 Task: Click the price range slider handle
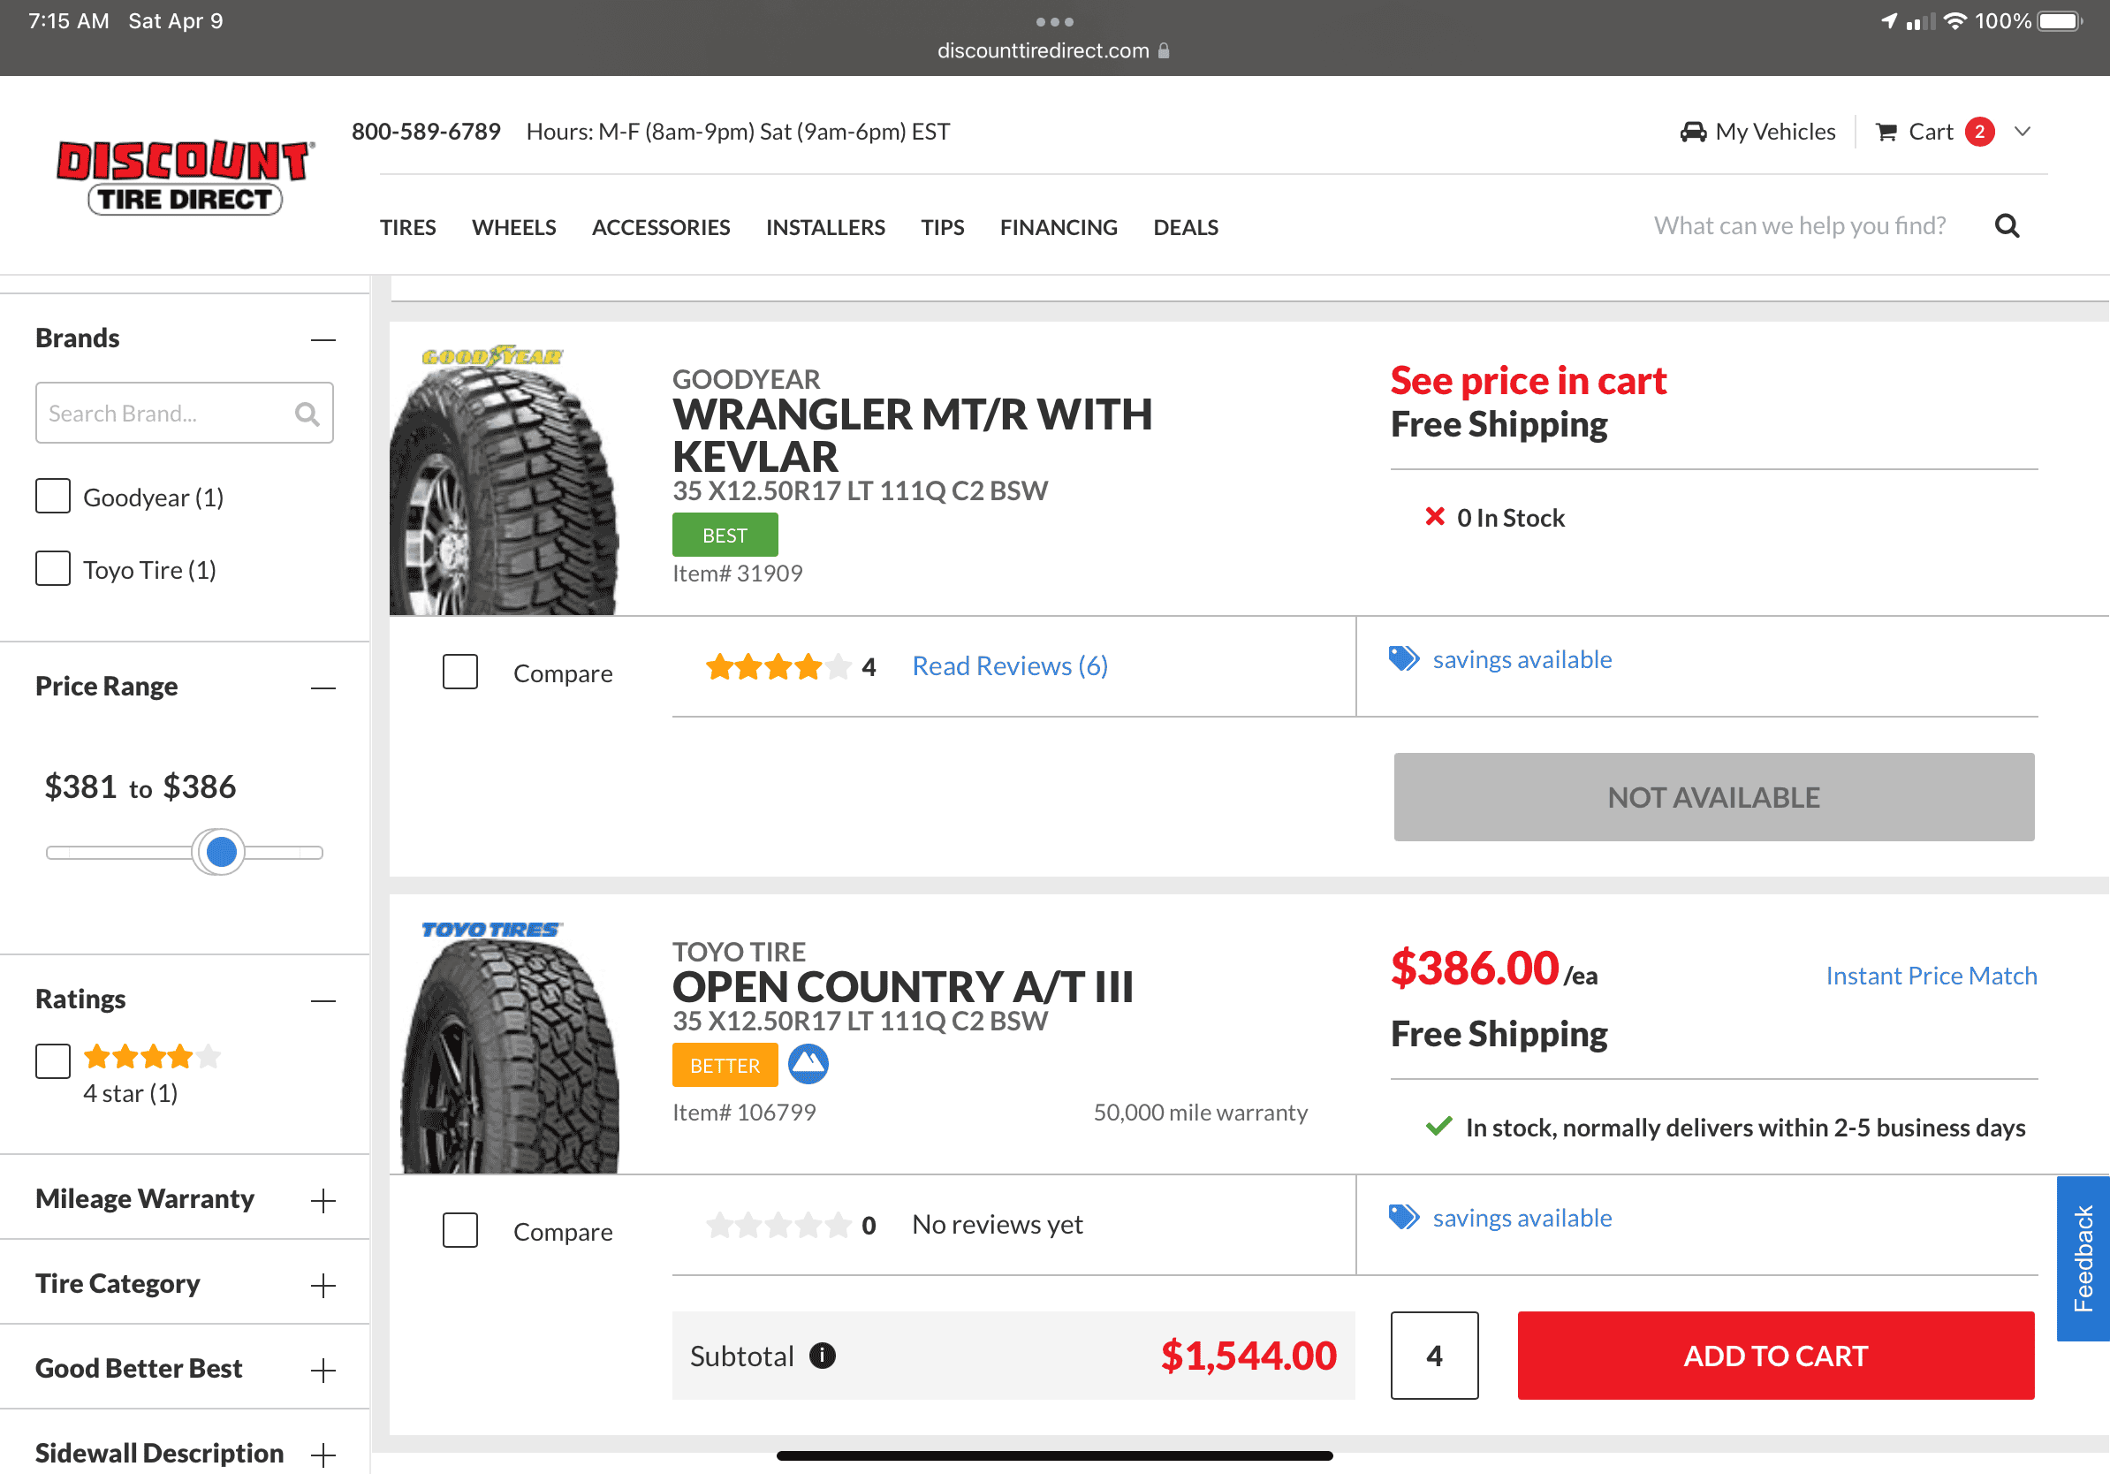[221, 853]
